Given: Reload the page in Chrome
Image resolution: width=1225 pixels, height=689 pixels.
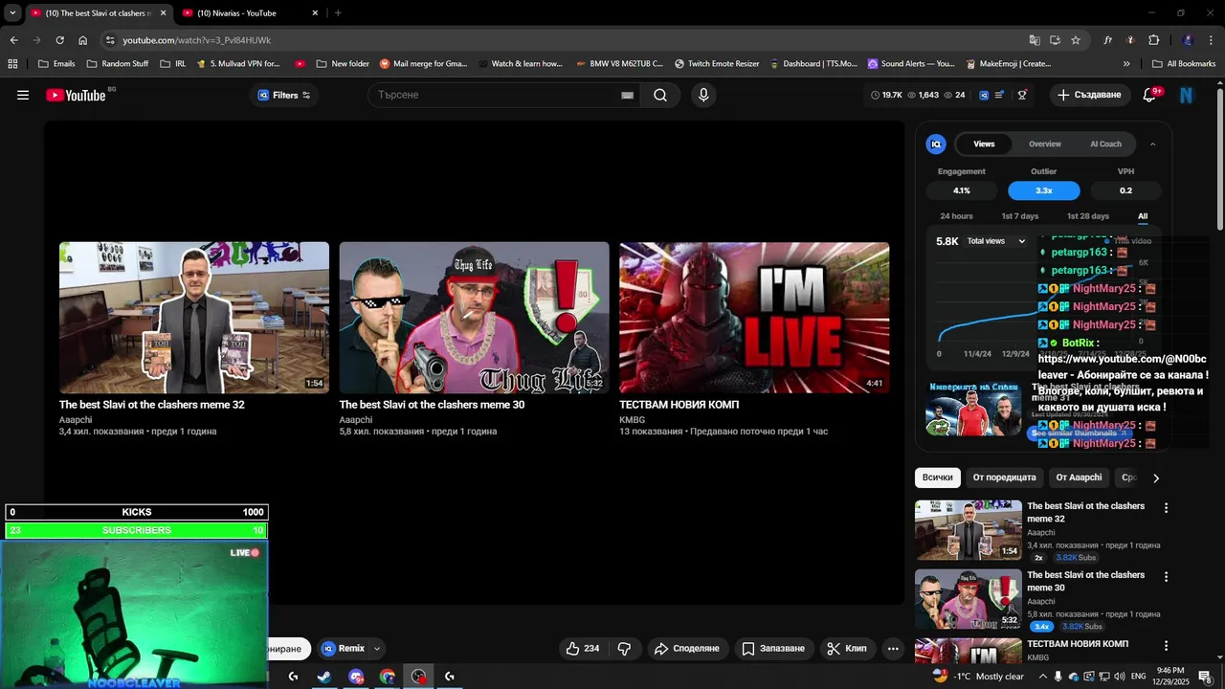Looking at the screenshot, I should 59,40.
